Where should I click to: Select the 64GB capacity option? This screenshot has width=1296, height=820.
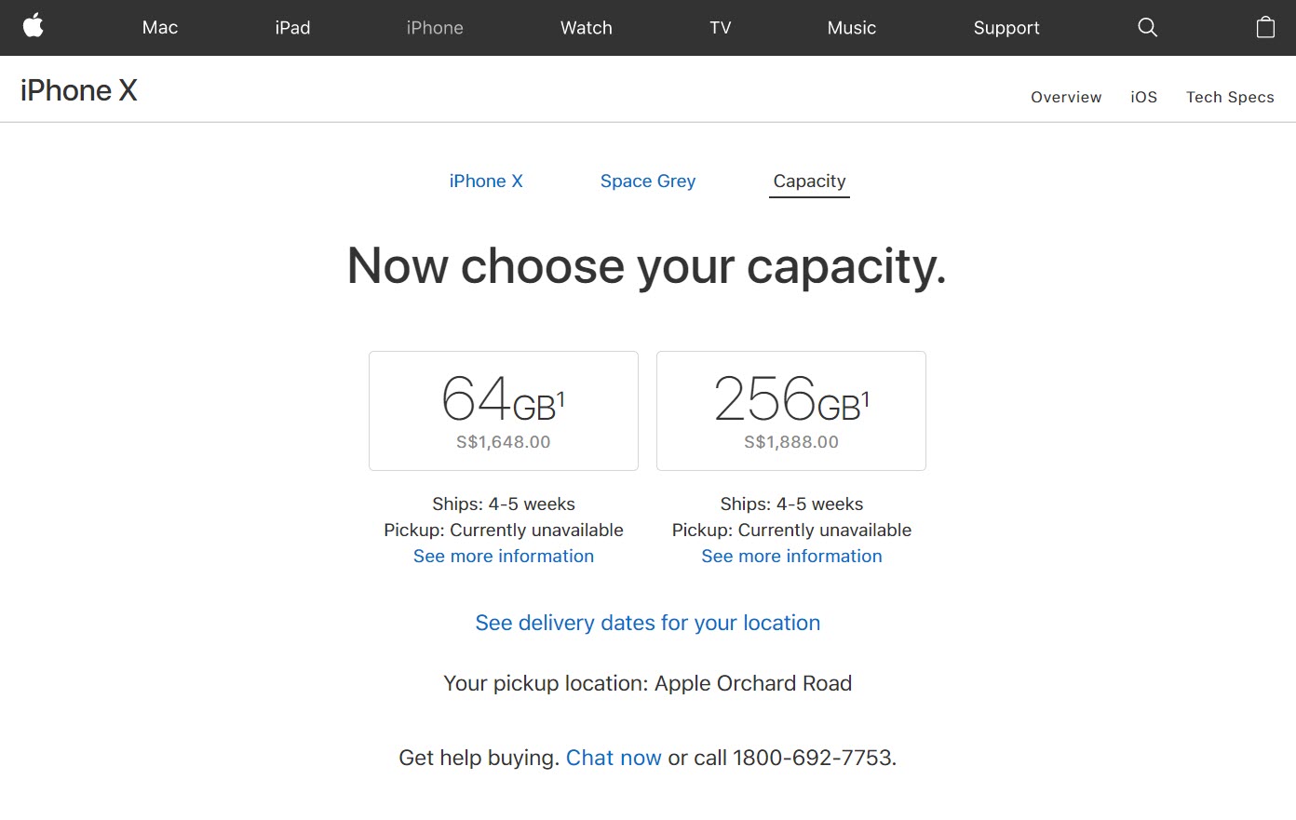503,410
